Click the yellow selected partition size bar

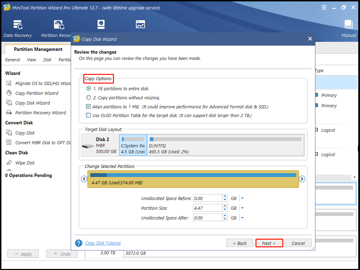(193, 179)
